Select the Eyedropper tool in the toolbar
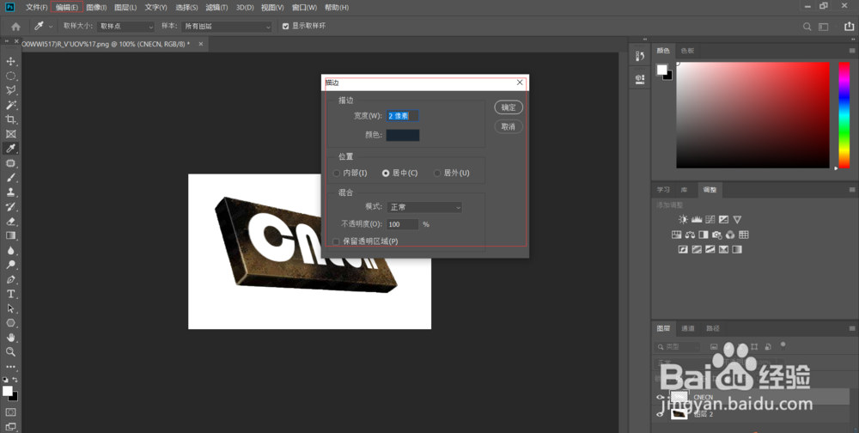Screen dimensions: 859x433 click(10, 149)
